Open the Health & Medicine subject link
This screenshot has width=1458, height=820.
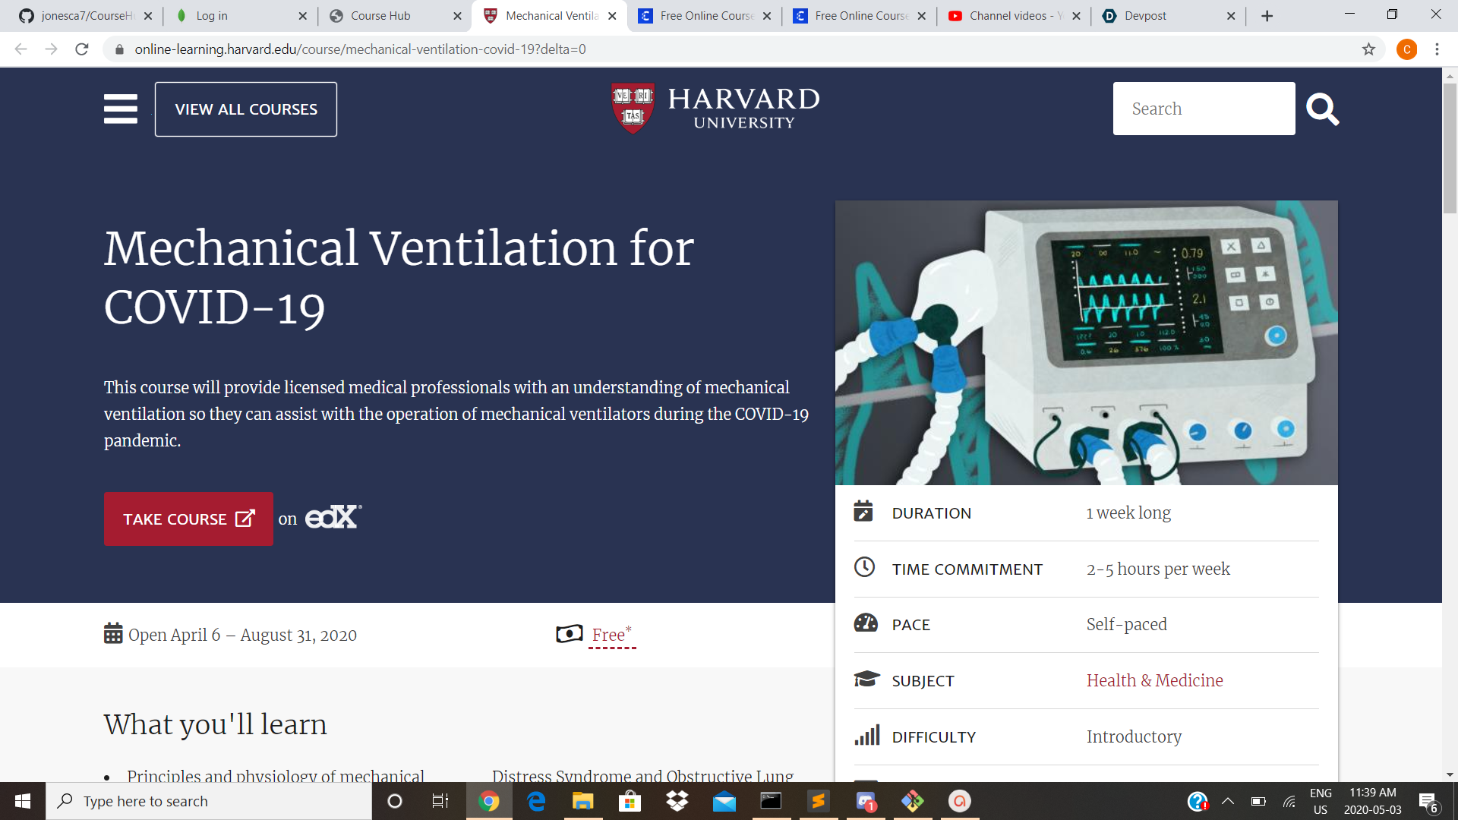point(1154,680)
